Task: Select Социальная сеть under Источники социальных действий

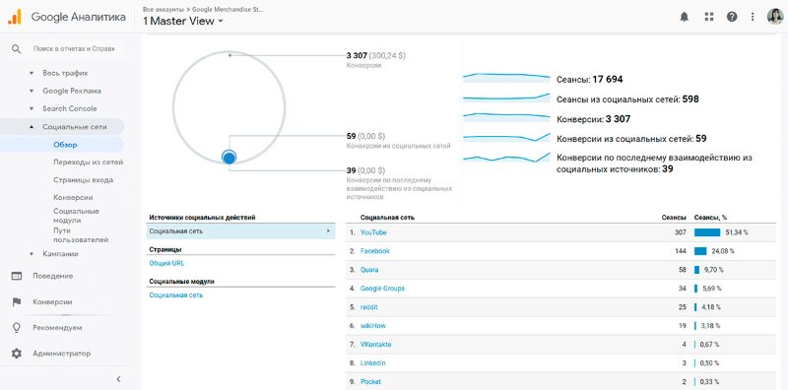Action: 241,231
